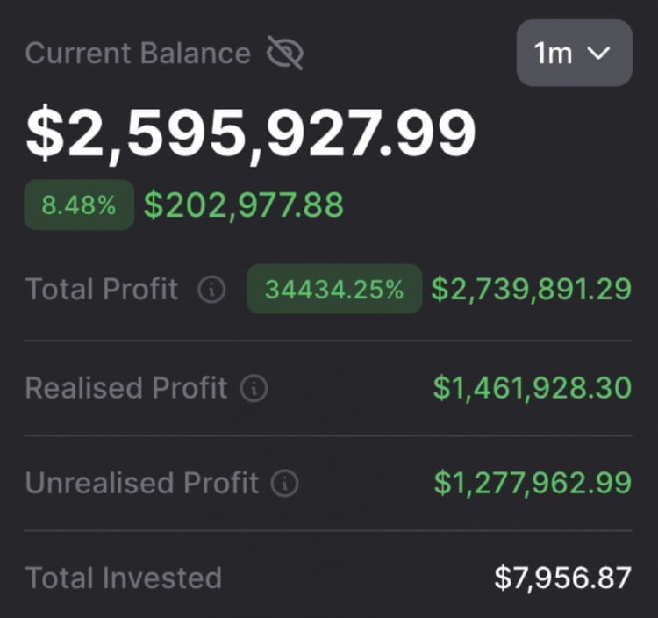Click the 1m text in selector
Screen dimensions: 658x618
pyautogui.click(x=553, y=54)
